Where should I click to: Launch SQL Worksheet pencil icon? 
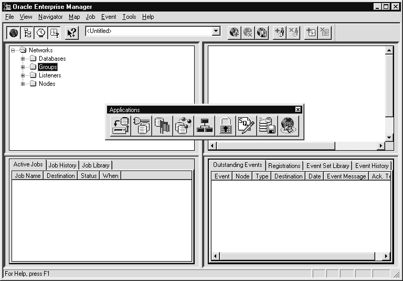(x=246, y=126)
